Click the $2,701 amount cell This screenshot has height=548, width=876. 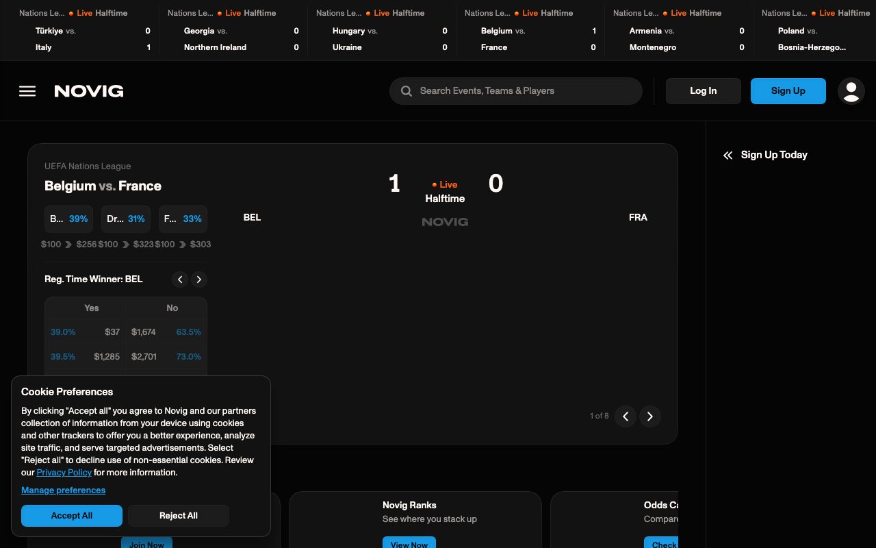pos(144,357)
